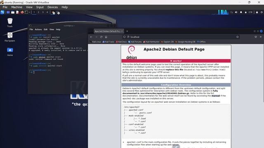Image resolution: width=264 pixels, height=148 pixels.
Task: Open the Kali Forums bookmark
Action: click(x=135, y=42)
